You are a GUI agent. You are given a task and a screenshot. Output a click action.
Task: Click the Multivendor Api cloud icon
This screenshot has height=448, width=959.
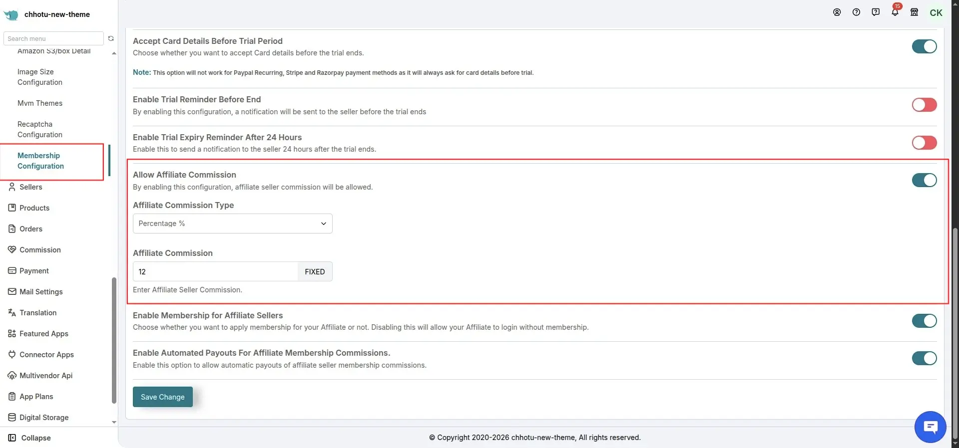coord(12,376)
